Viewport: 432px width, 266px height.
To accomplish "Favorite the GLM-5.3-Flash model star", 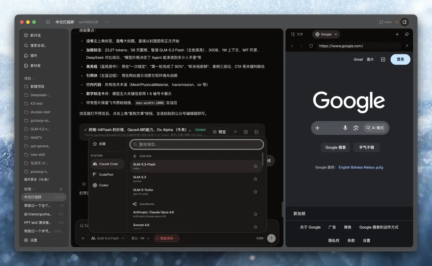I will pos(255,166).
